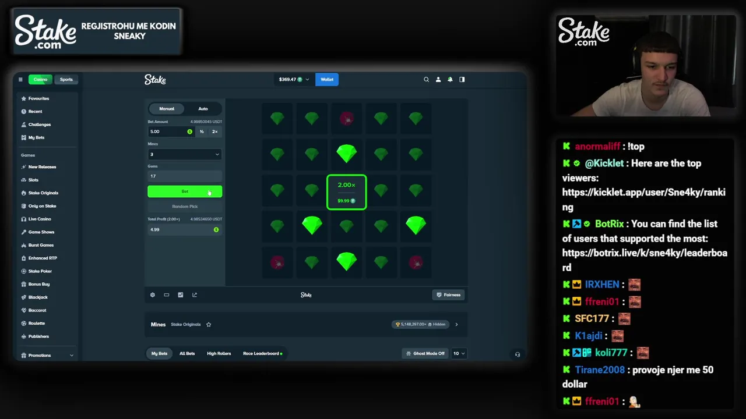Switch to Auto betting mode
The image size is (746, 419).
(203, 109)
